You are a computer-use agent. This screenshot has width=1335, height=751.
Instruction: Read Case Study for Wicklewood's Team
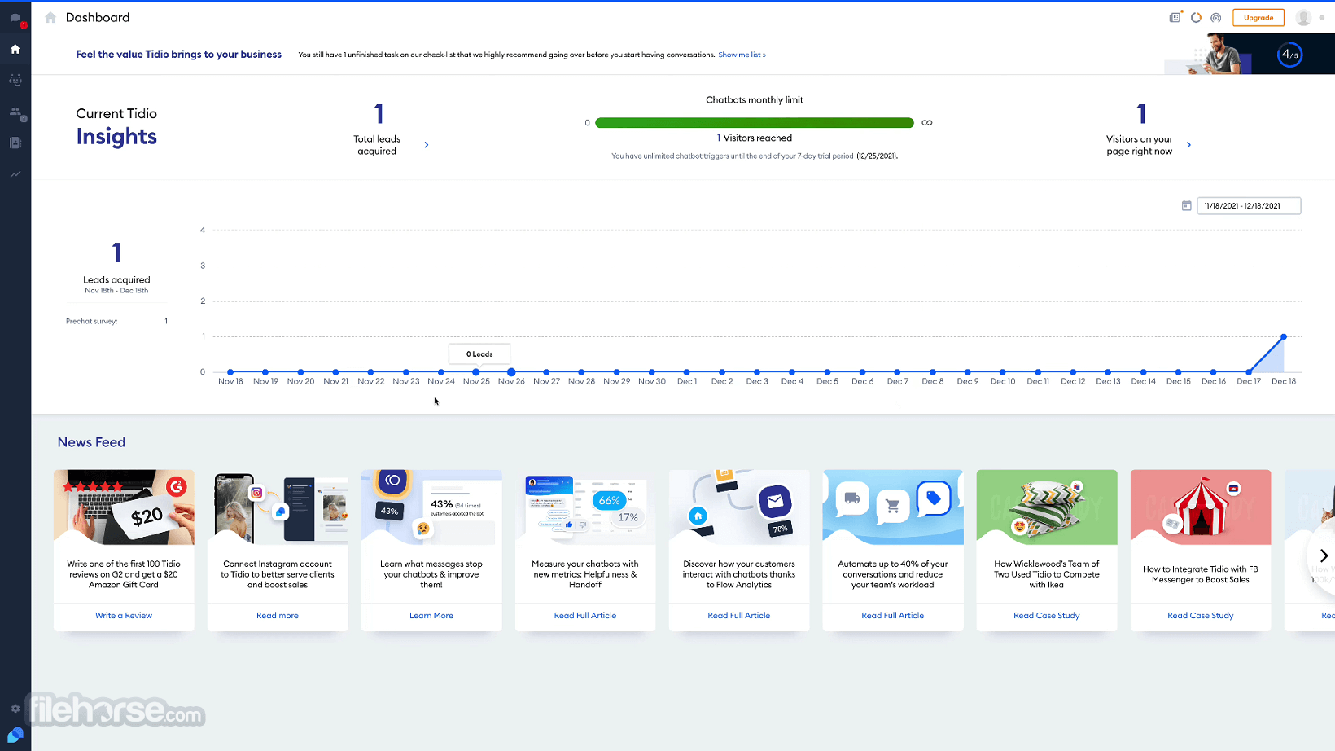(1047, 616)
